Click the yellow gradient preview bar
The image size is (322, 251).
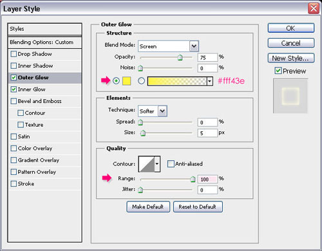coord(177,81)
